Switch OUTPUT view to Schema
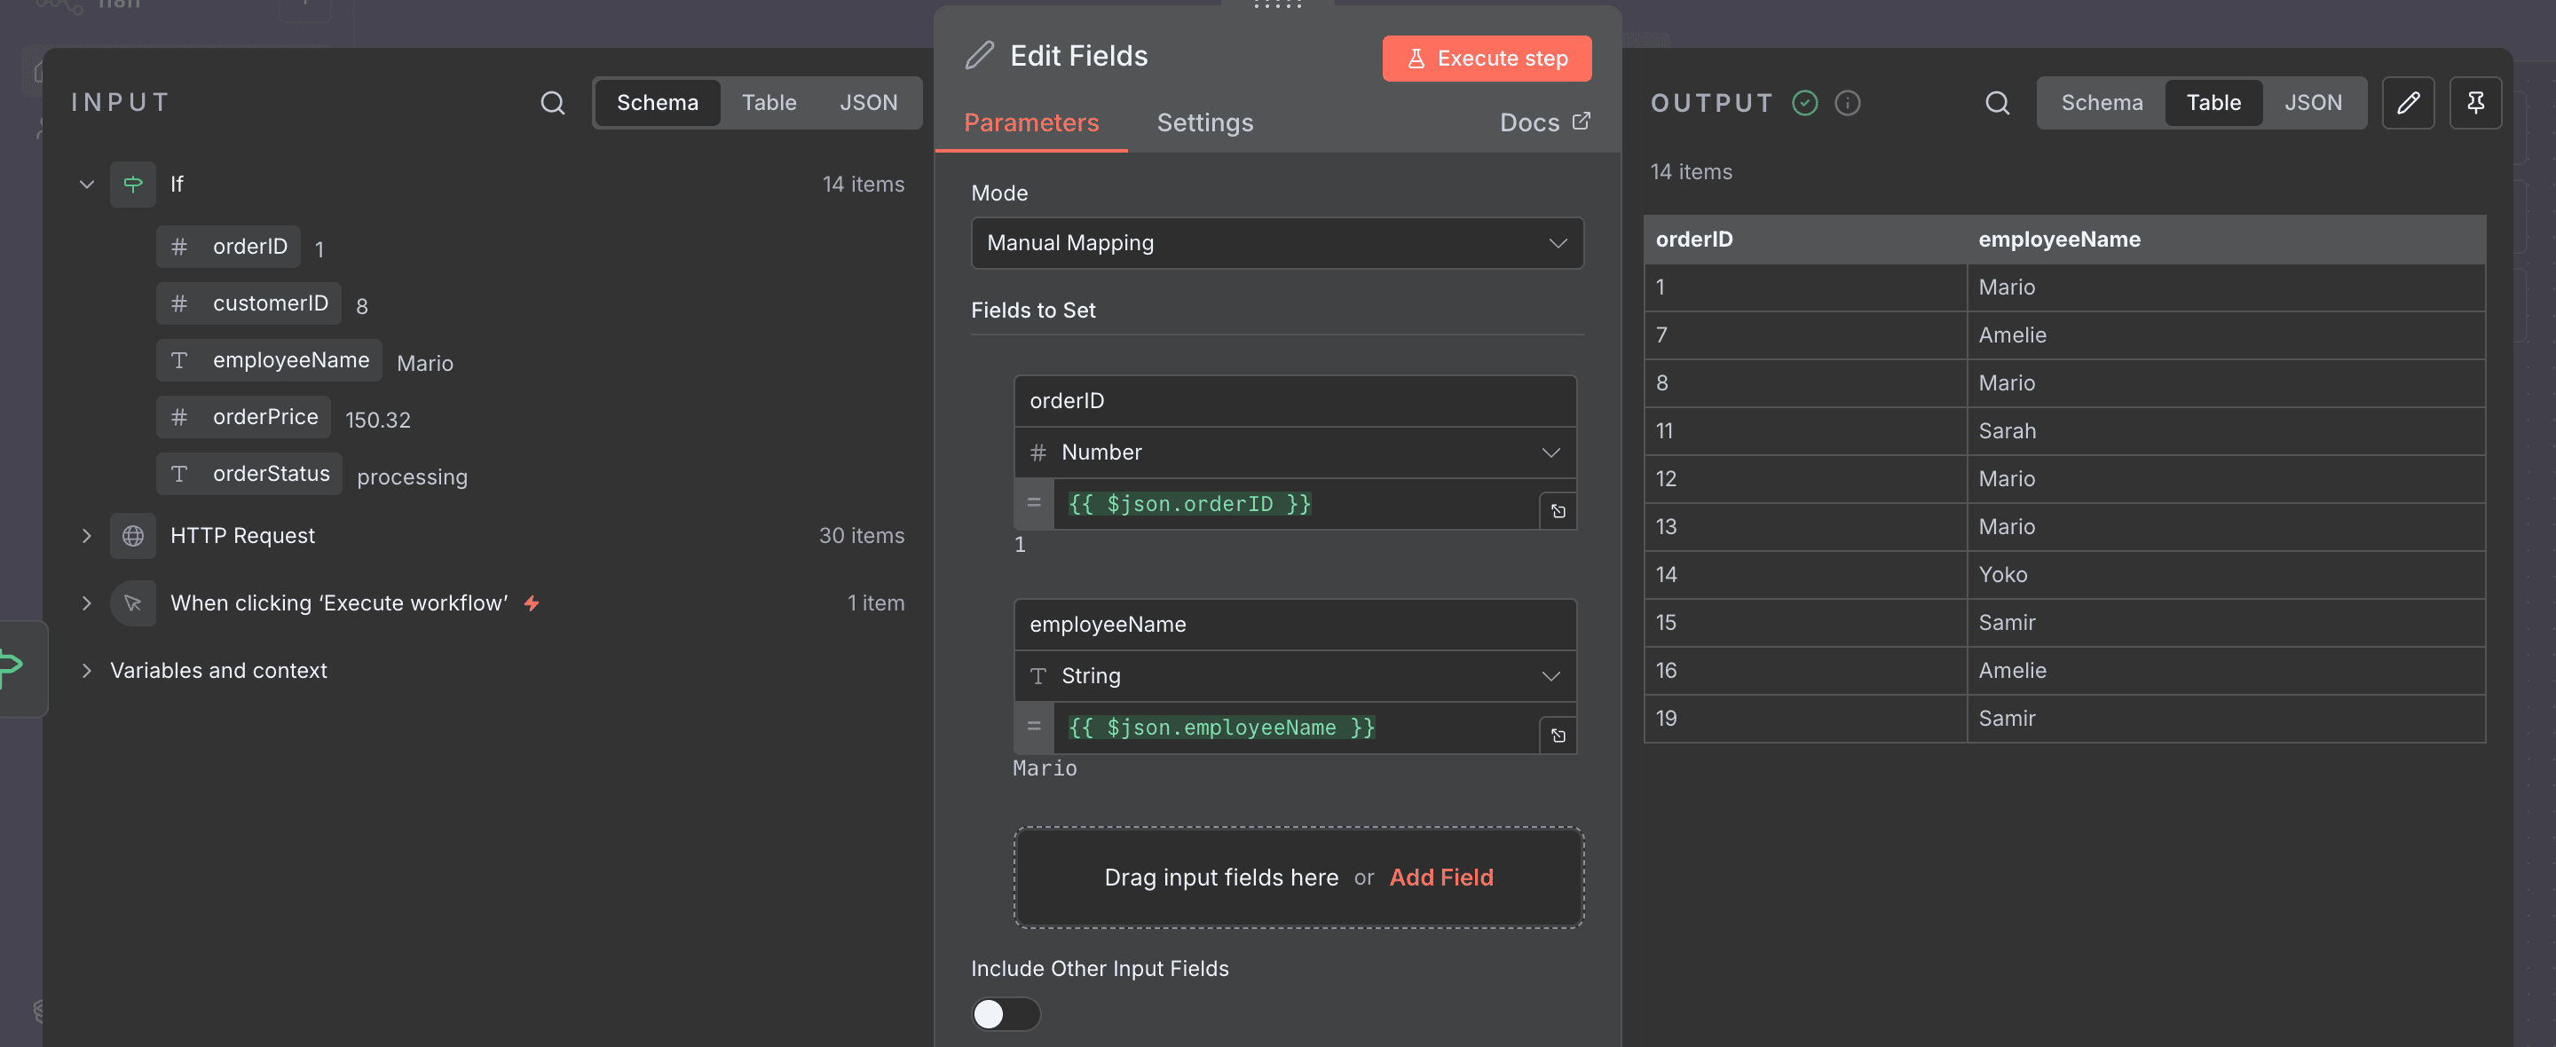This screenshot has width=2556, height=1047. (2102, 102)
